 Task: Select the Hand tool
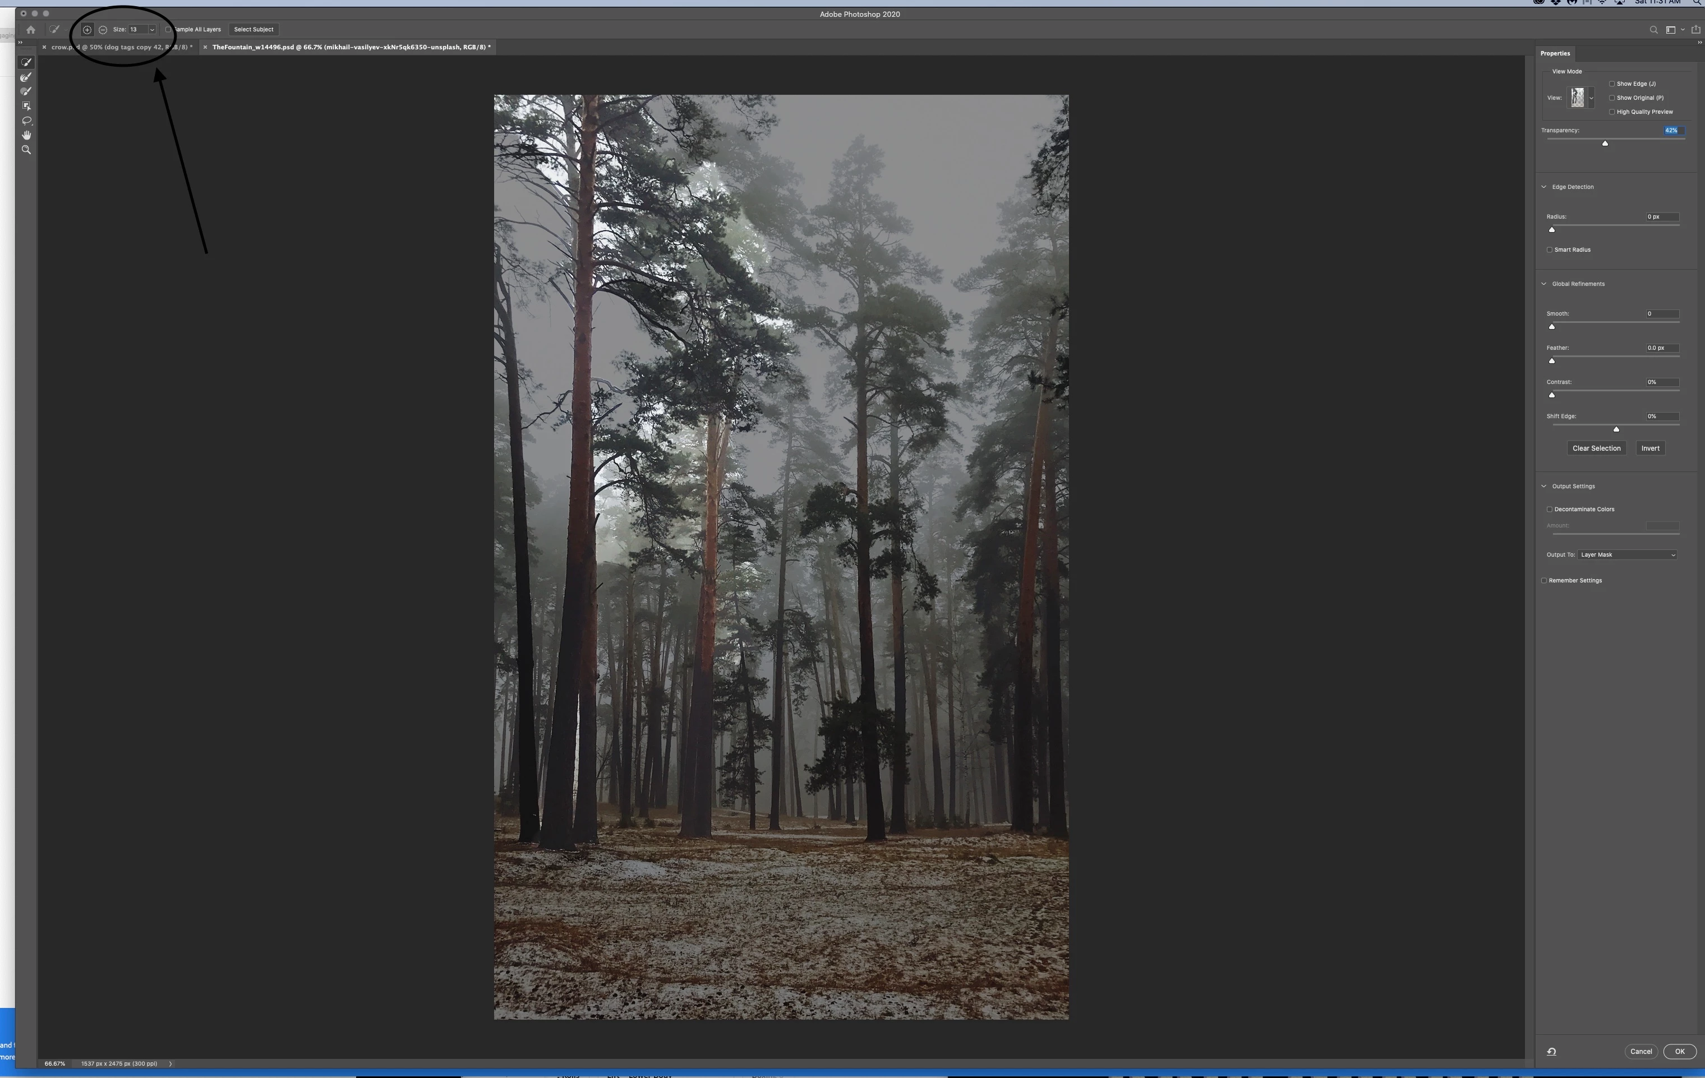pyautogui.click(x=26, y=135)
